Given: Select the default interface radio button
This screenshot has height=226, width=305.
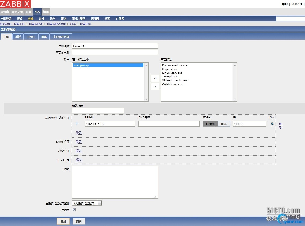Looking at the screenshot, I should [272, 124].
